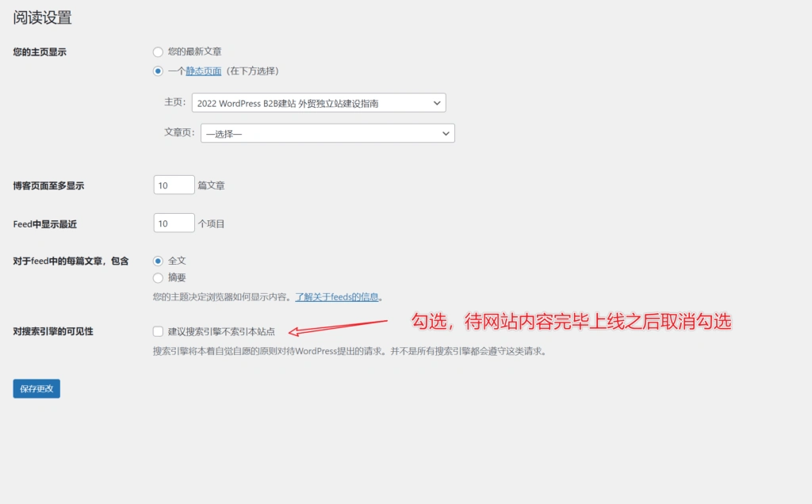This screenshot has height=504, width=812.
Task: Click the 博客页面至多显示 number field
Action: (x=174, y=185)
